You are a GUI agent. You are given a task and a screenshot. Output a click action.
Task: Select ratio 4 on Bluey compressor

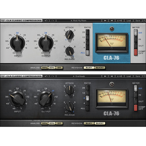(88, 48)
